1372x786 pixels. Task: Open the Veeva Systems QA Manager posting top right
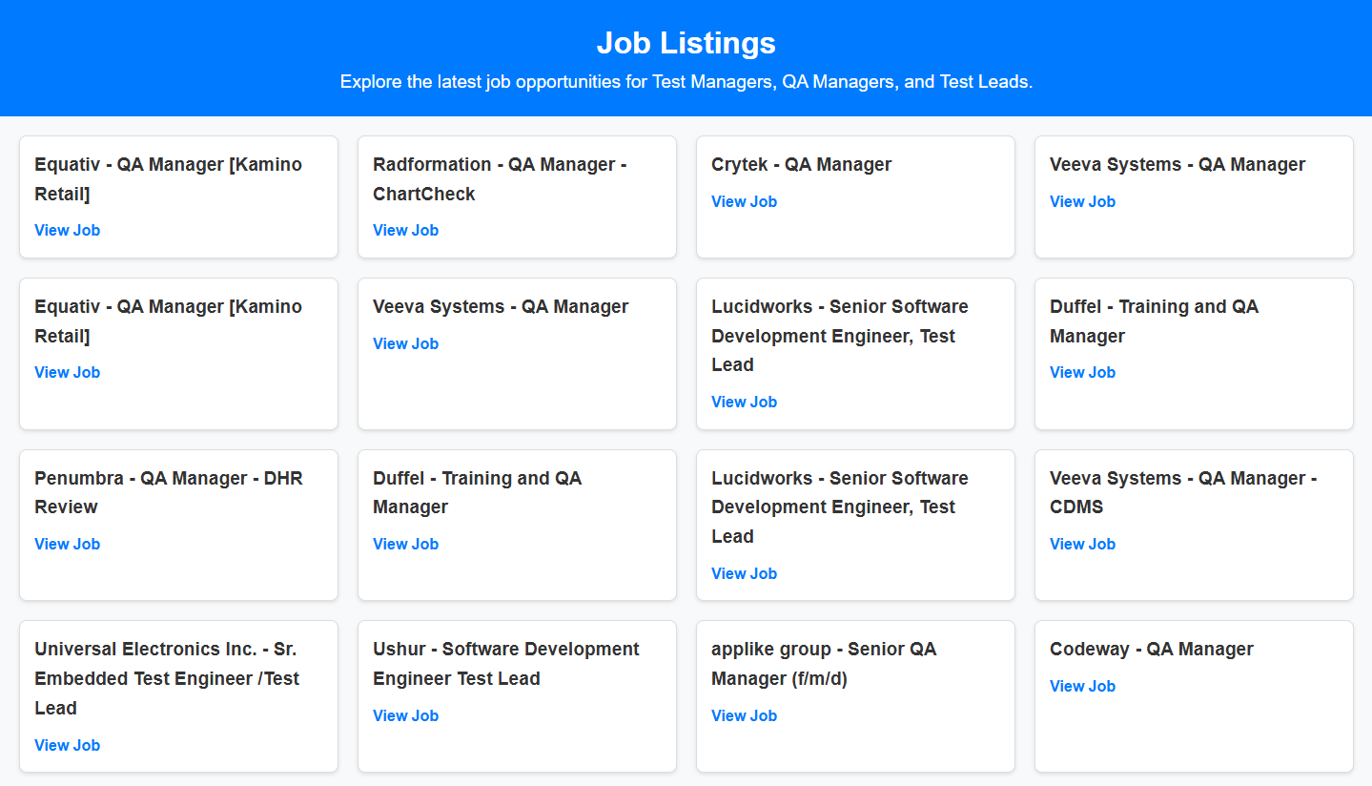1082,201
